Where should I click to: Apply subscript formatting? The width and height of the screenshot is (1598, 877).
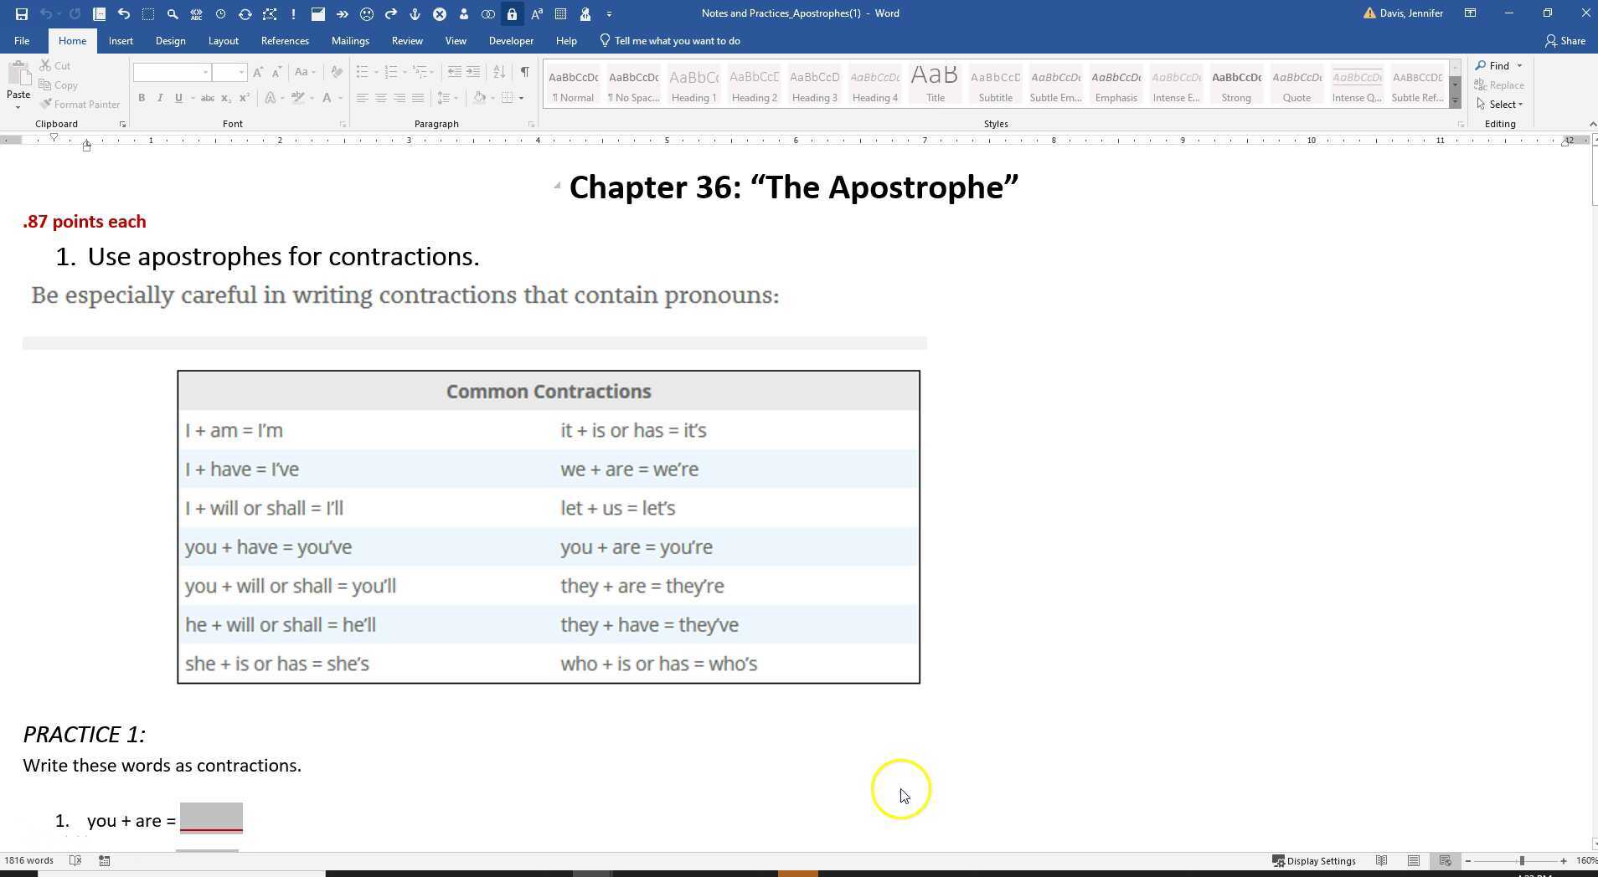pyautogui.click(x=224, y=98)
